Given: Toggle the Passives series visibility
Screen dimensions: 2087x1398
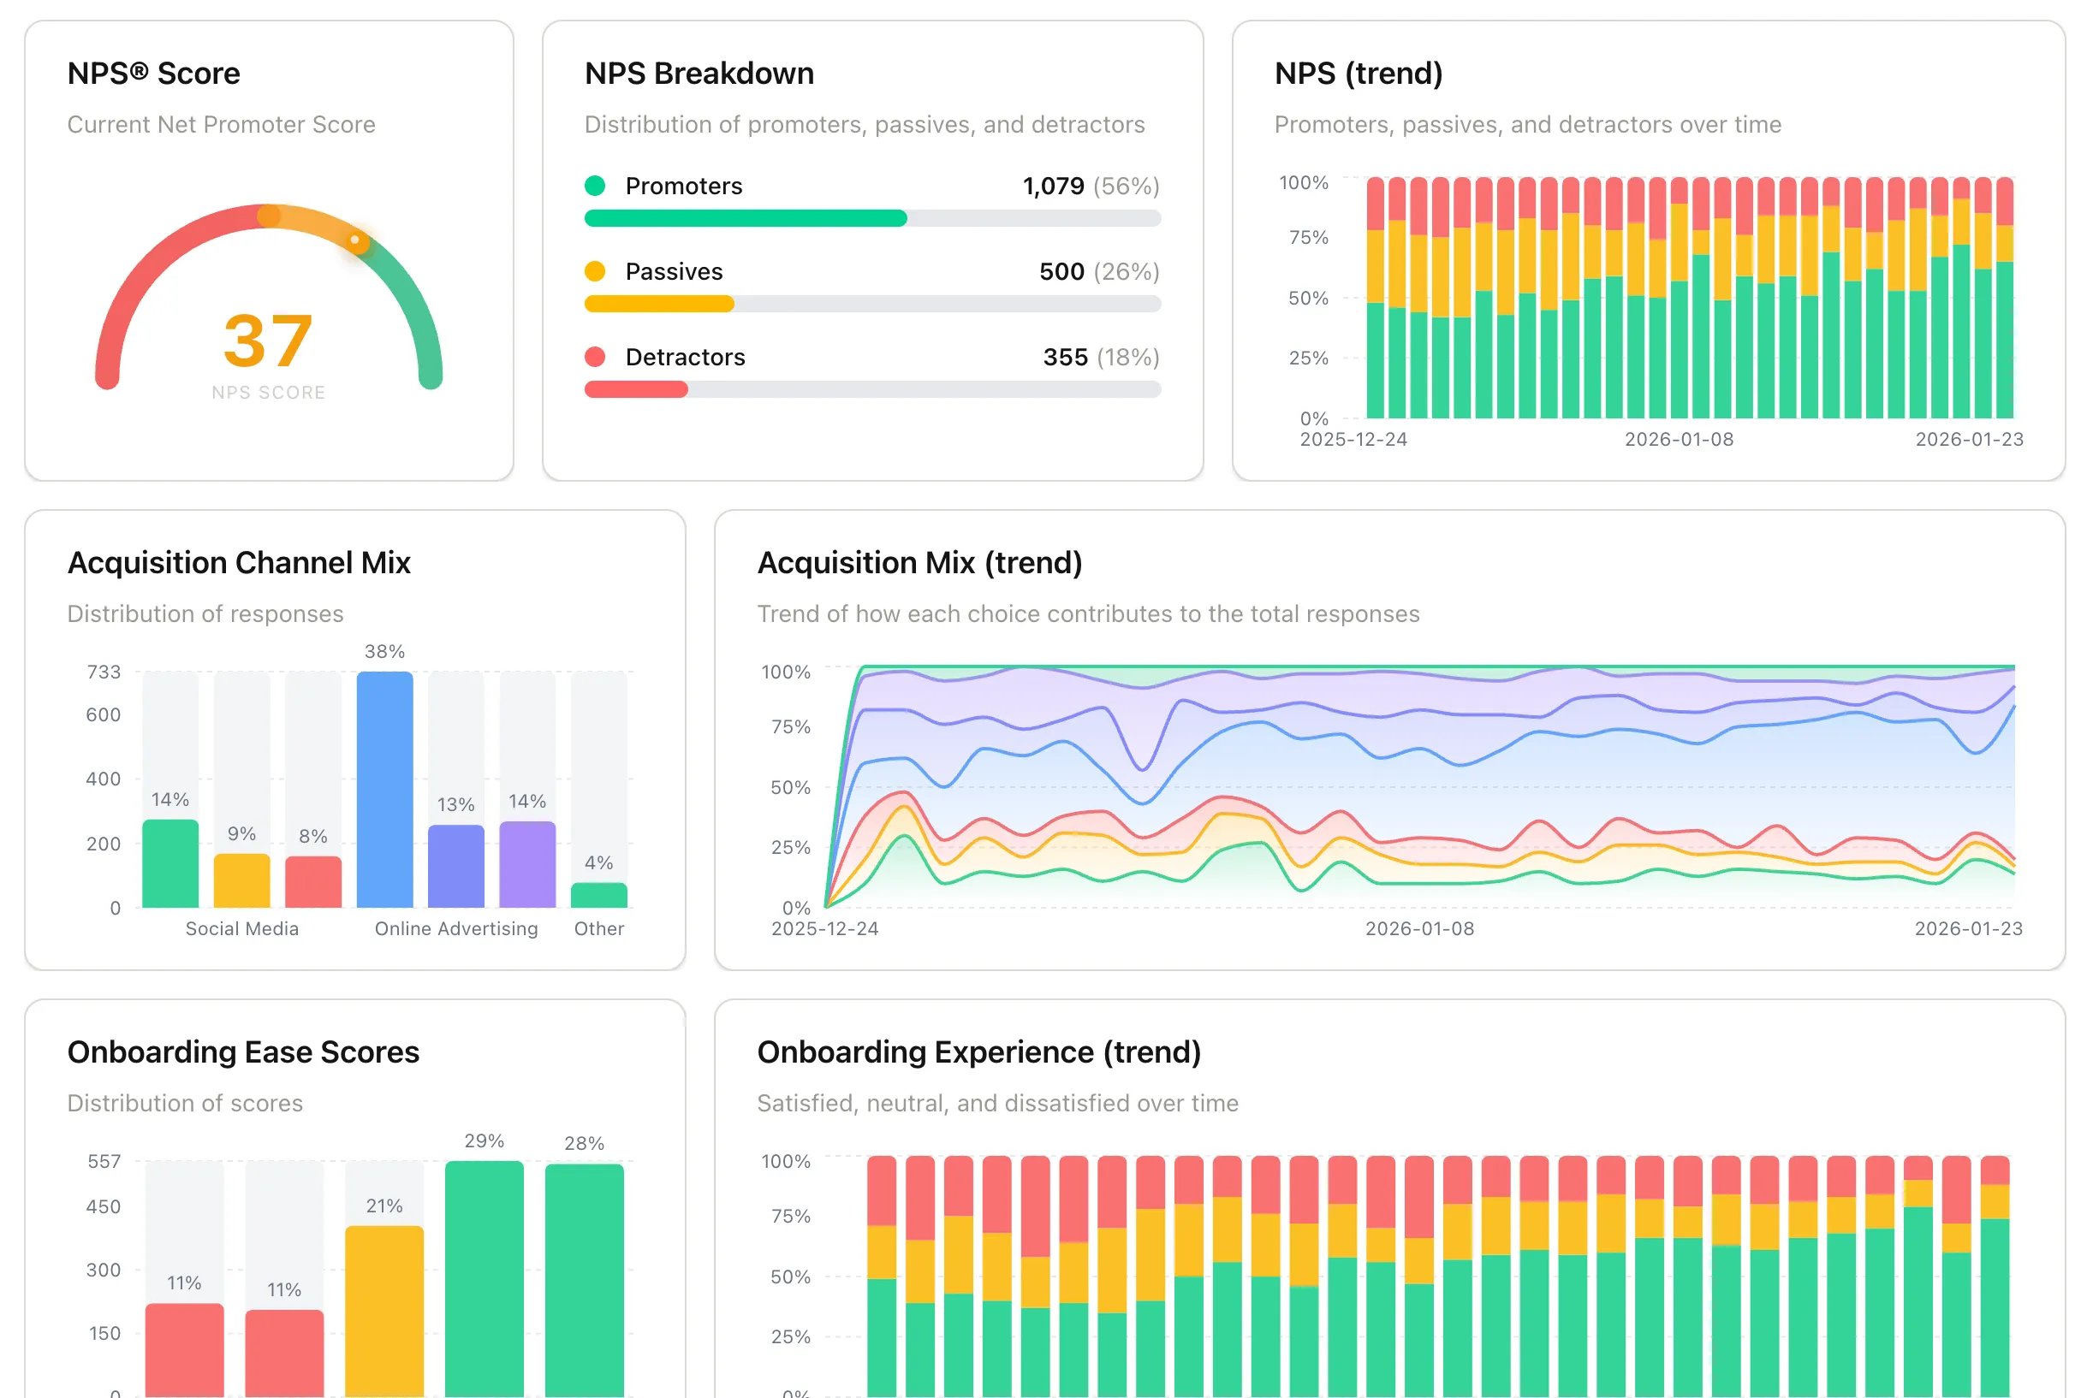Looking at the screenshot, I should pos(674,271).
